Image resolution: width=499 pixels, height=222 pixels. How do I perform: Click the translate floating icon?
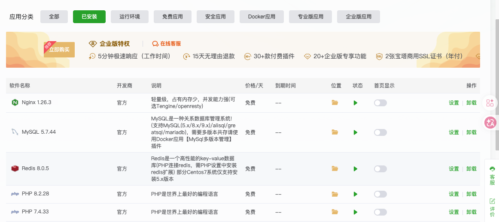[x=490, y=123]
